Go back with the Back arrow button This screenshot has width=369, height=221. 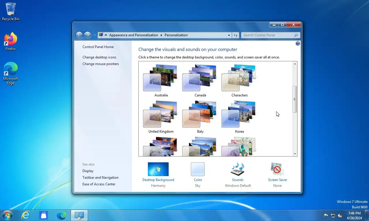(79, 35)
